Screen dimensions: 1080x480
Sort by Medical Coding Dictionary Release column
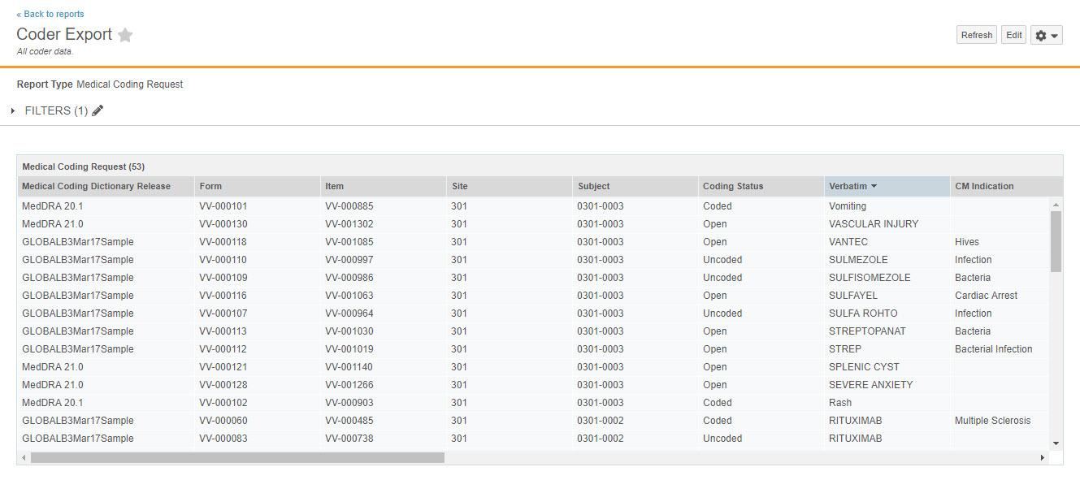point(96,187)
